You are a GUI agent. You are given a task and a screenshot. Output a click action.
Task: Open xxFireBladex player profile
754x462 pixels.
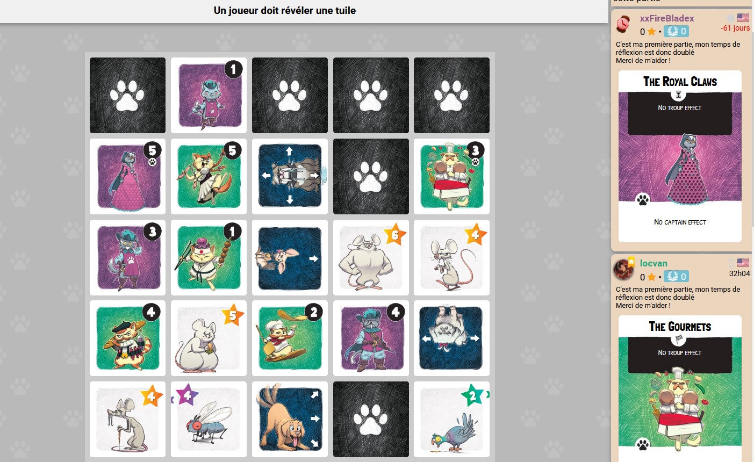click(x=667, y=18)
